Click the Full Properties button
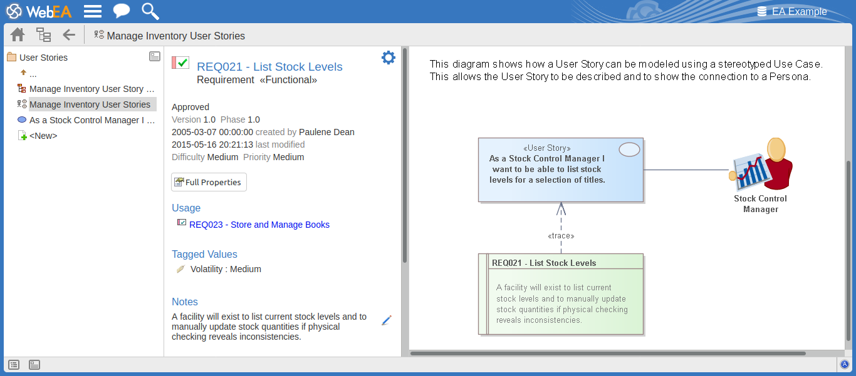856x376 pixels. coord(209,182)
